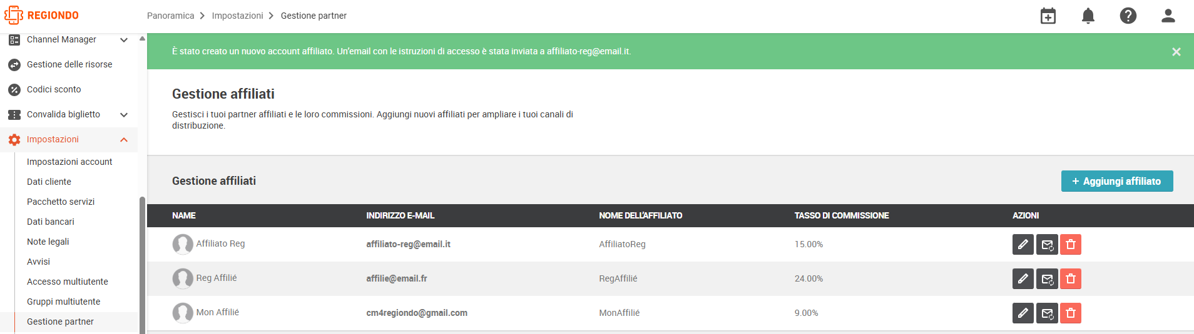Click the Aggiungi affiliato button
Screen dimensions: 1194x334
[1117, 181]
